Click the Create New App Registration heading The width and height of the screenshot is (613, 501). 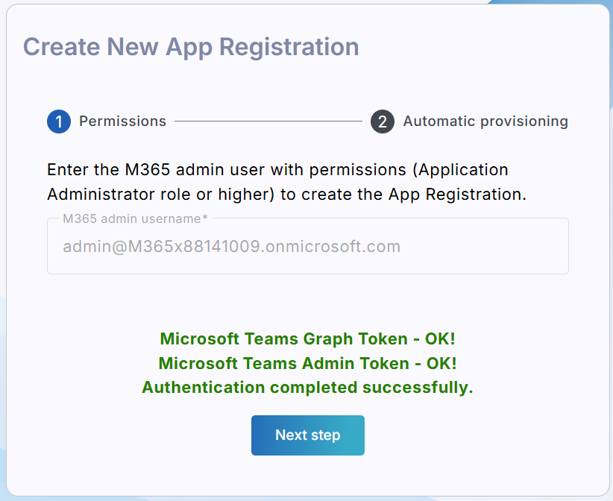(191, 46)
